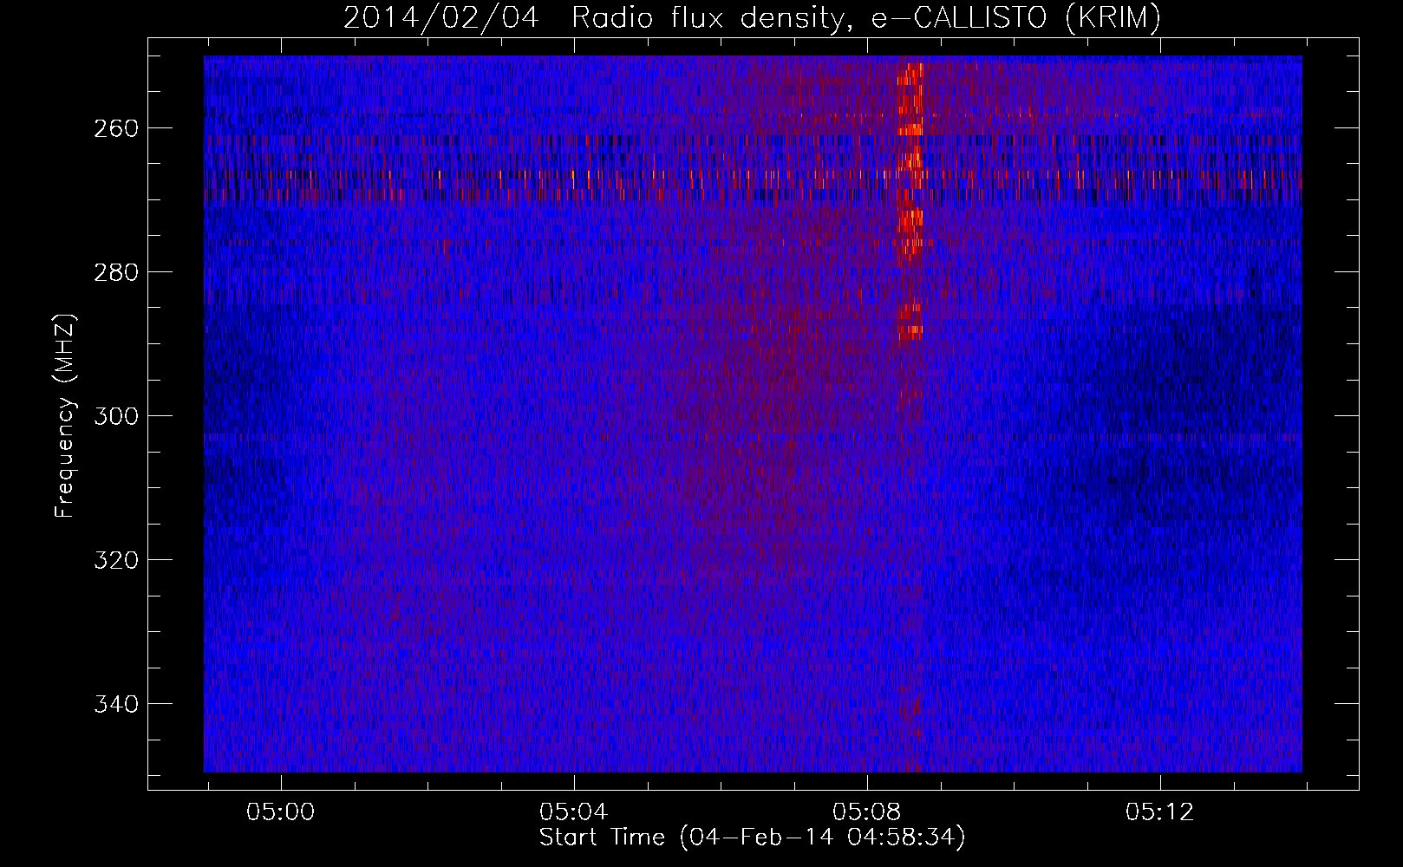Click the 320 frequency axis label

click(115, 560)
